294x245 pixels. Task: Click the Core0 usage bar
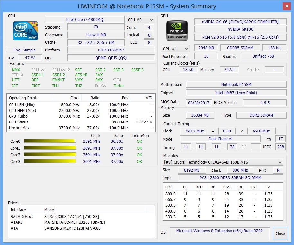tap(50, 141)
